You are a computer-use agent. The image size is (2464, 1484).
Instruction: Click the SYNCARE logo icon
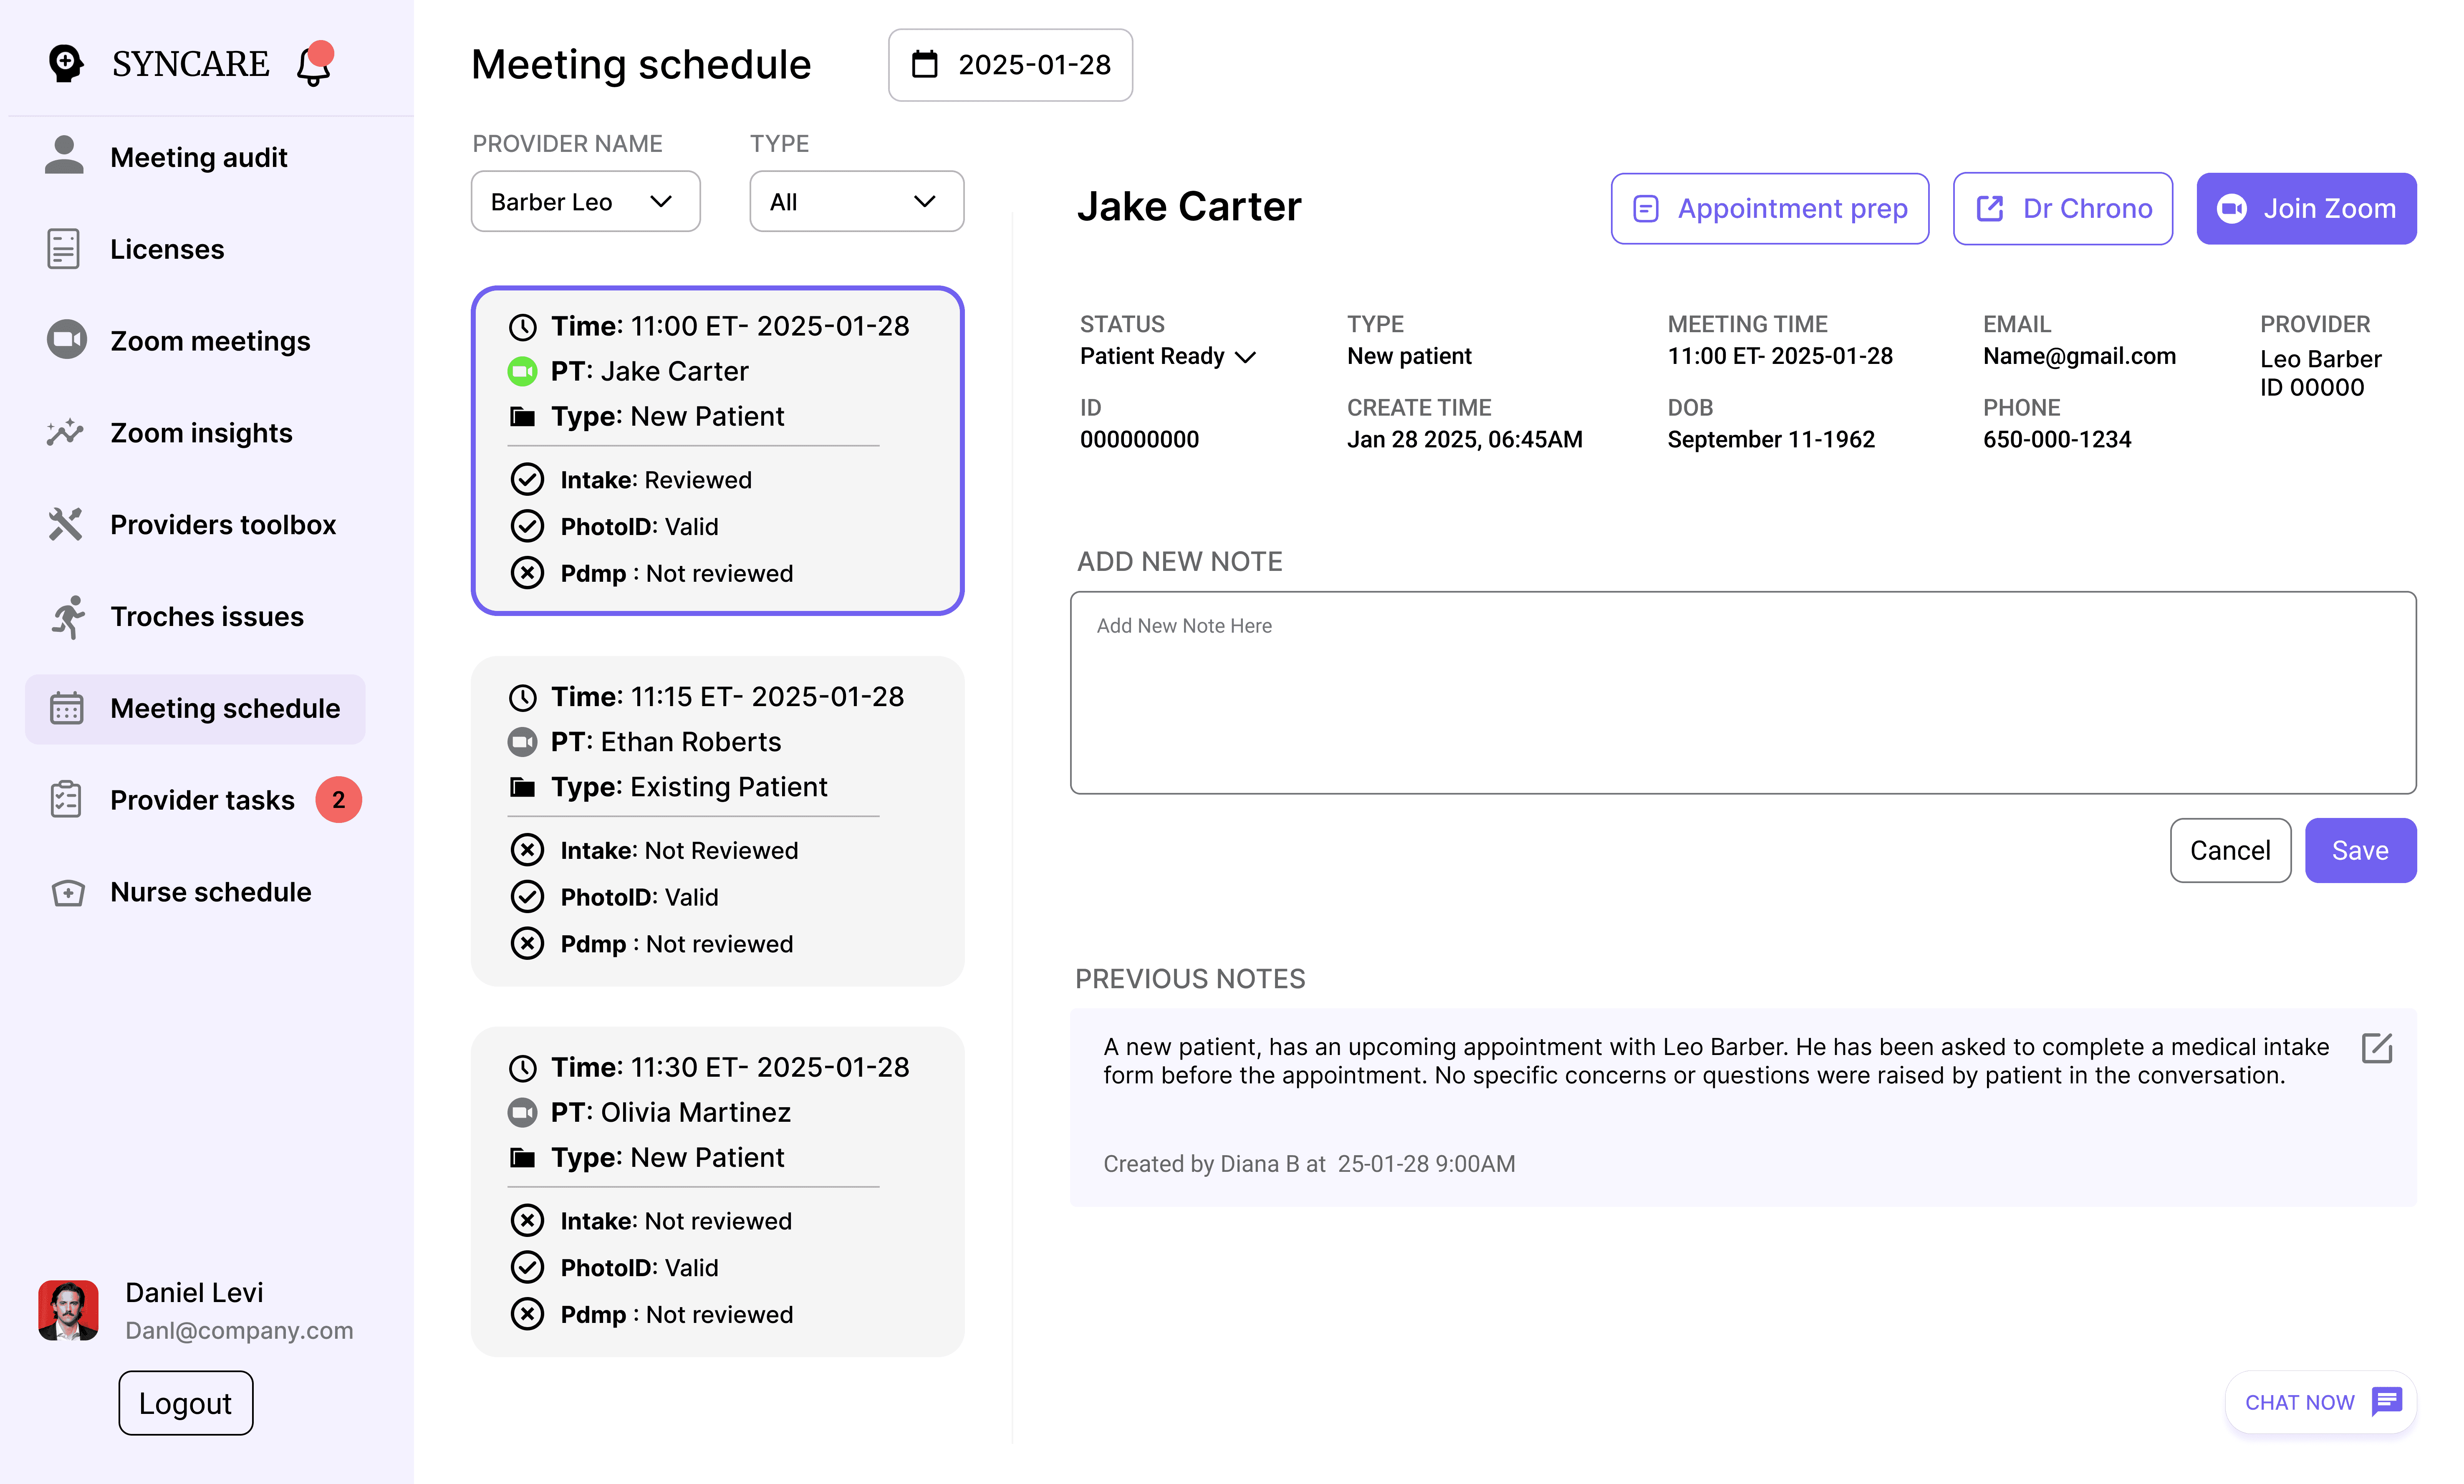point(66,64)
